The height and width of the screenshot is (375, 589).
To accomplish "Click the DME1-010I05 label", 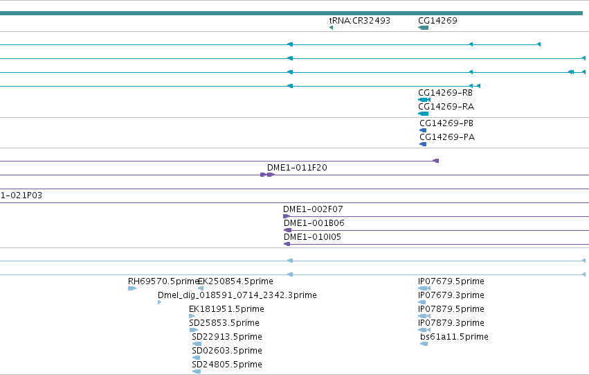I will pos(313,237).
